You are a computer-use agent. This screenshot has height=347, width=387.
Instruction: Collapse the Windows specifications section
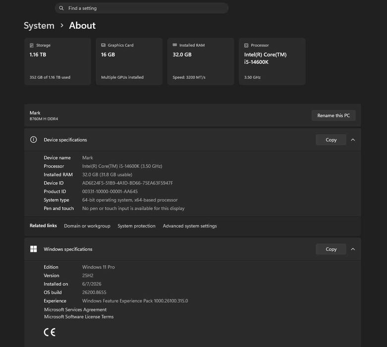coord(353,249)
